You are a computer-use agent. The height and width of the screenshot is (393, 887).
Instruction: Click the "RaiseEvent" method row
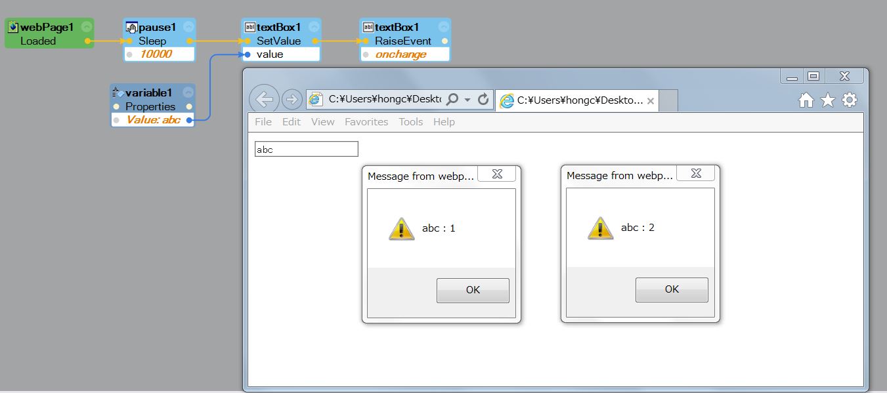pyautogui.click(x=404, y=41)
